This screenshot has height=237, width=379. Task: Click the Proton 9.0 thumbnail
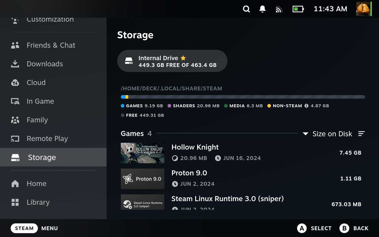(x=142, y=179)
